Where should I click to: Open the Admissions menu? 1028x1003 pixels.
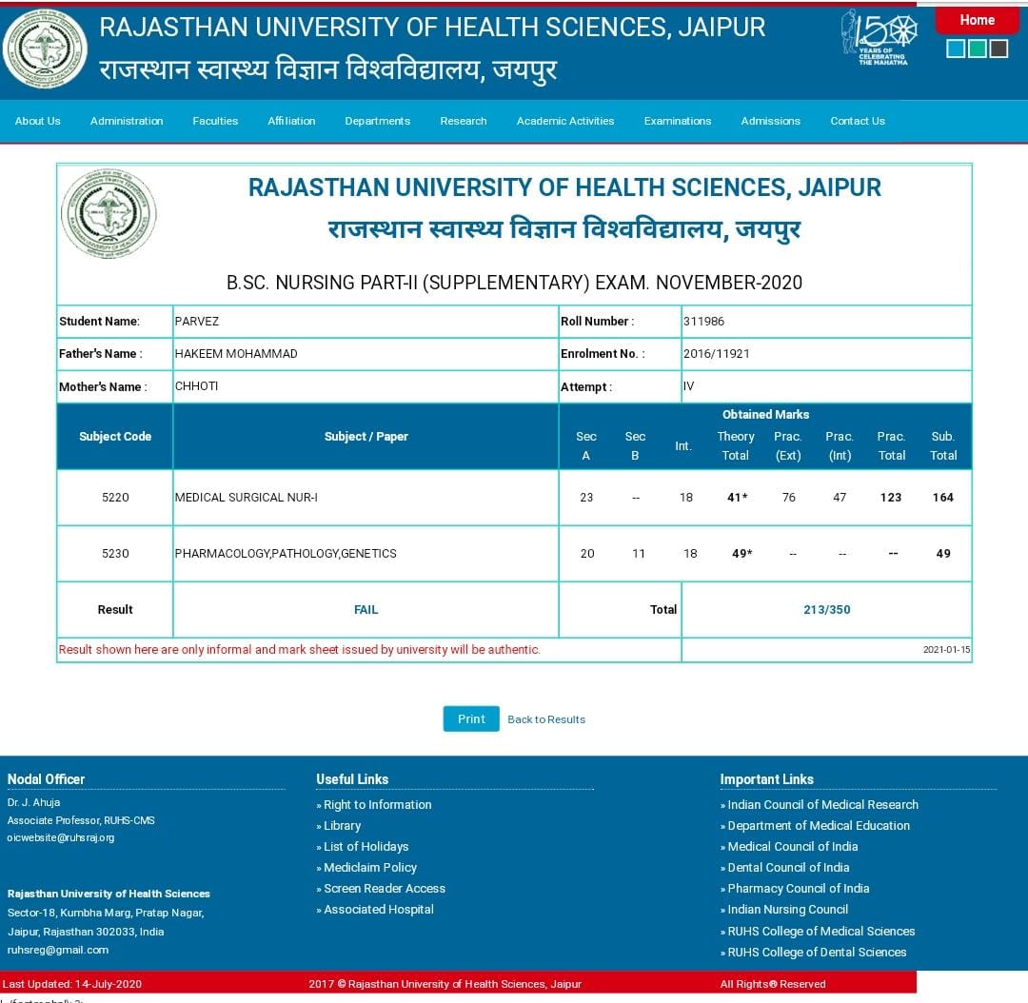(770, 121)
